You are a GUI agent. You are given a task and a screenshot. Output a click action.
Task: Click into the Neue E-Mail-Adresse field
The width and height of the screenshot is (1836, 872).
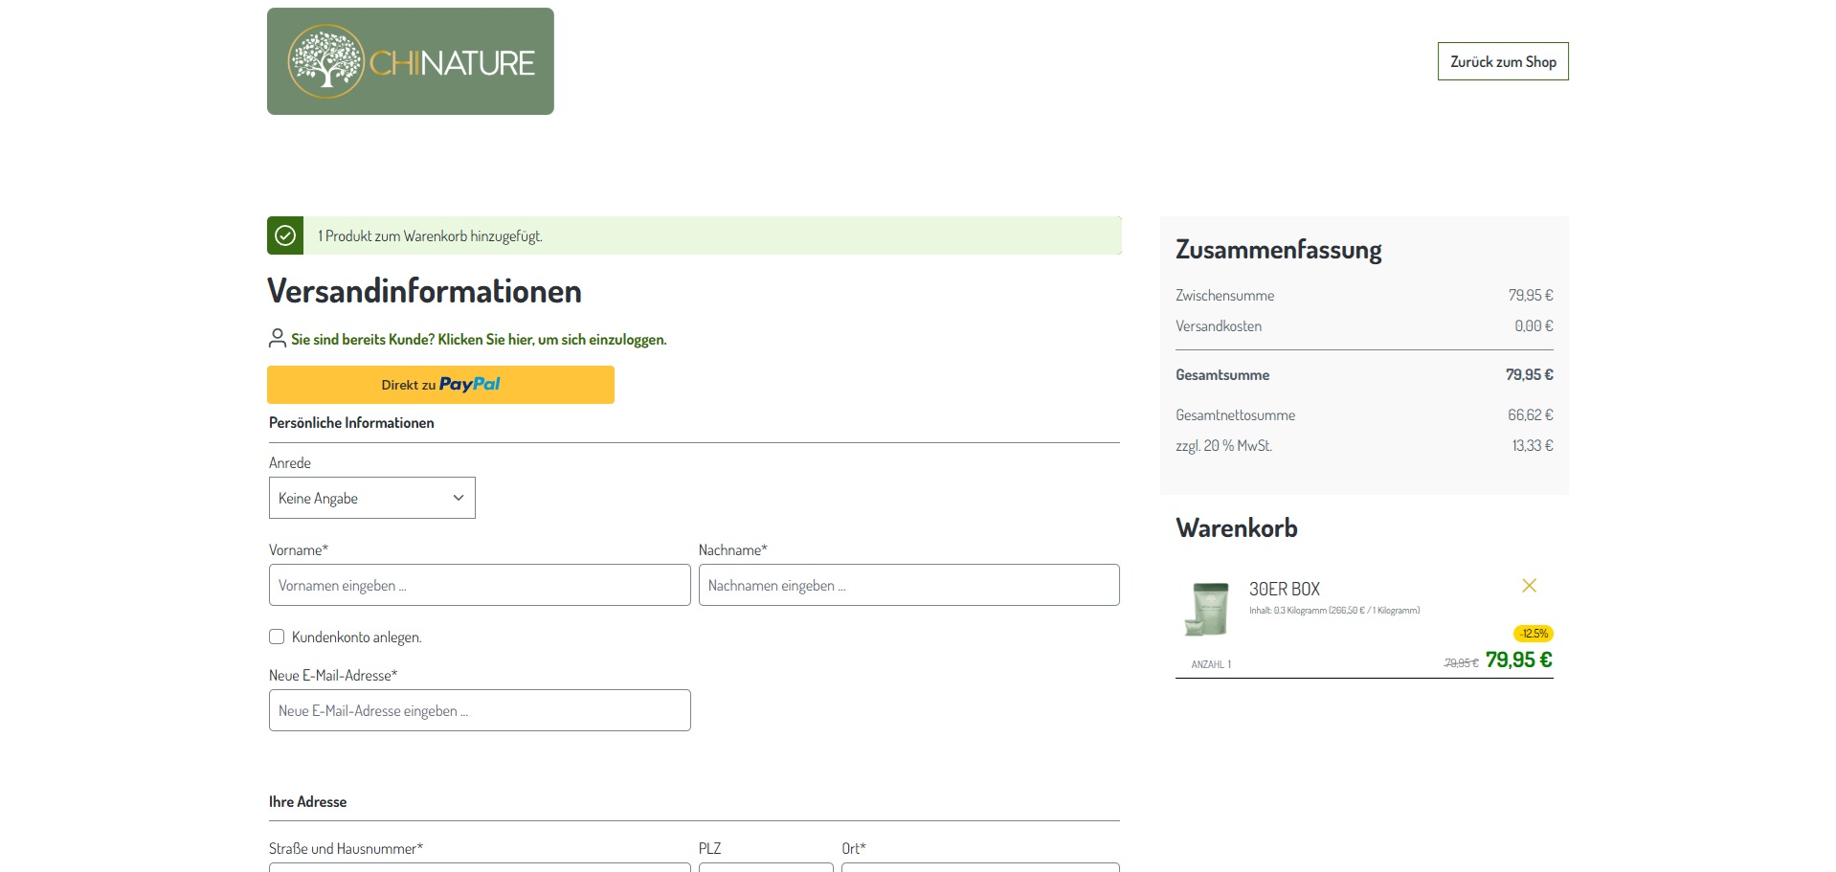[479, 710]
